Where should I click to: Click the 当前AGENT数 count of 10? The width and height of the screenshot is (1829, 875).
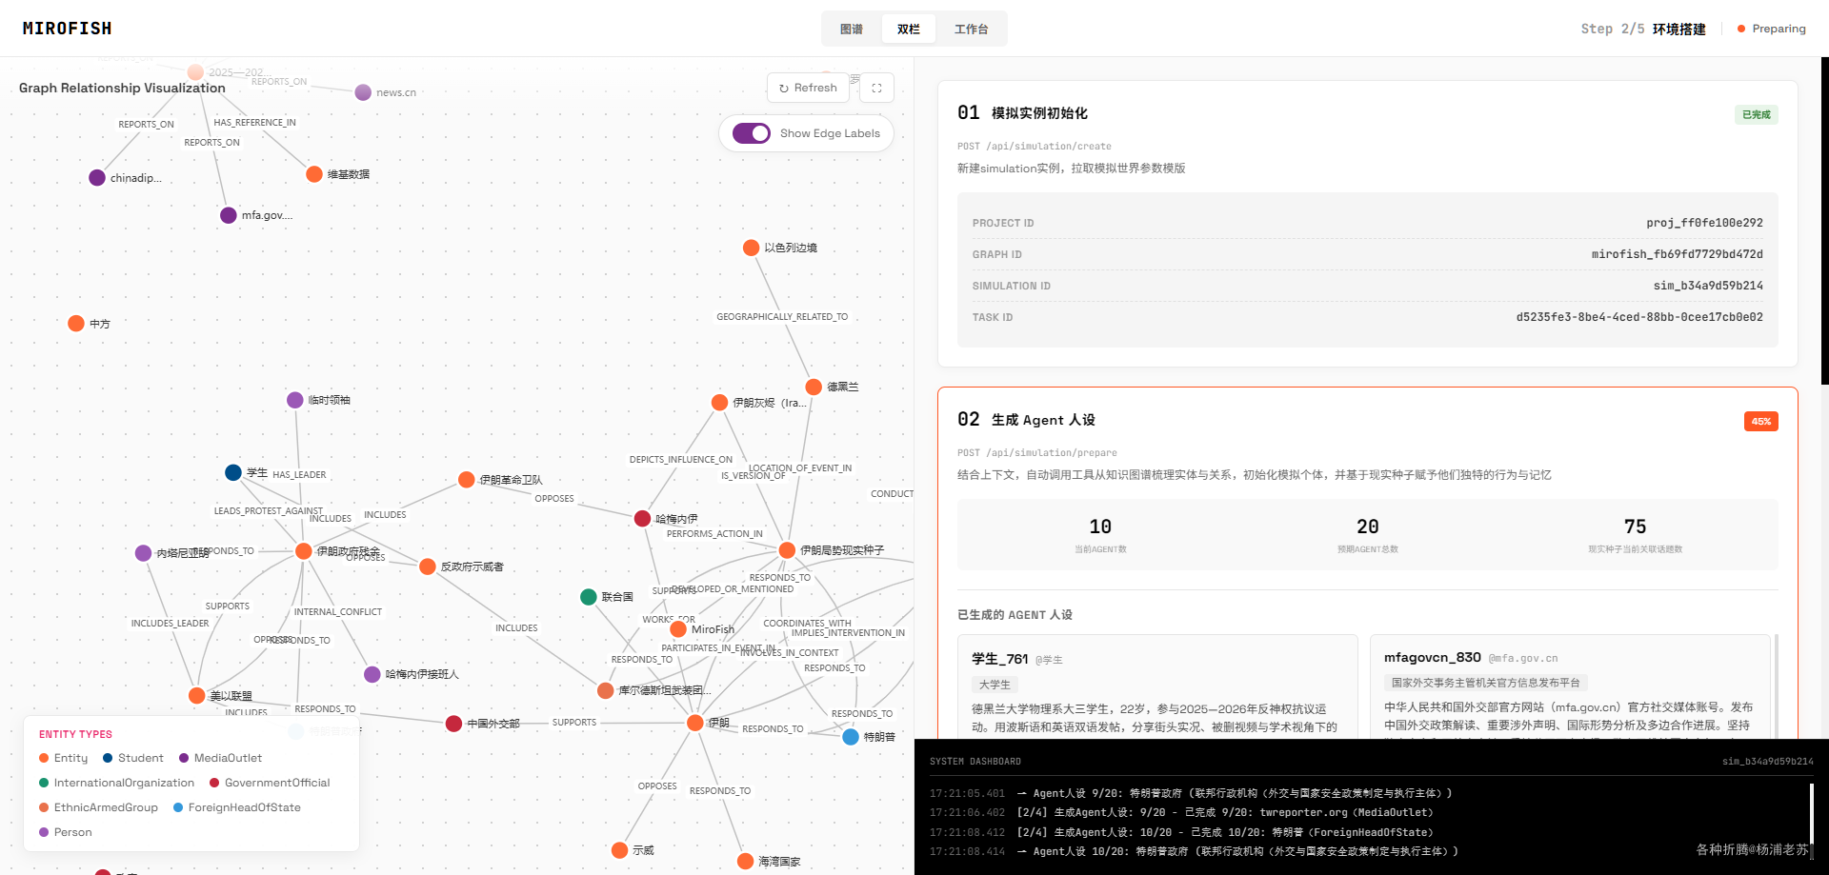coord(1100,527)
